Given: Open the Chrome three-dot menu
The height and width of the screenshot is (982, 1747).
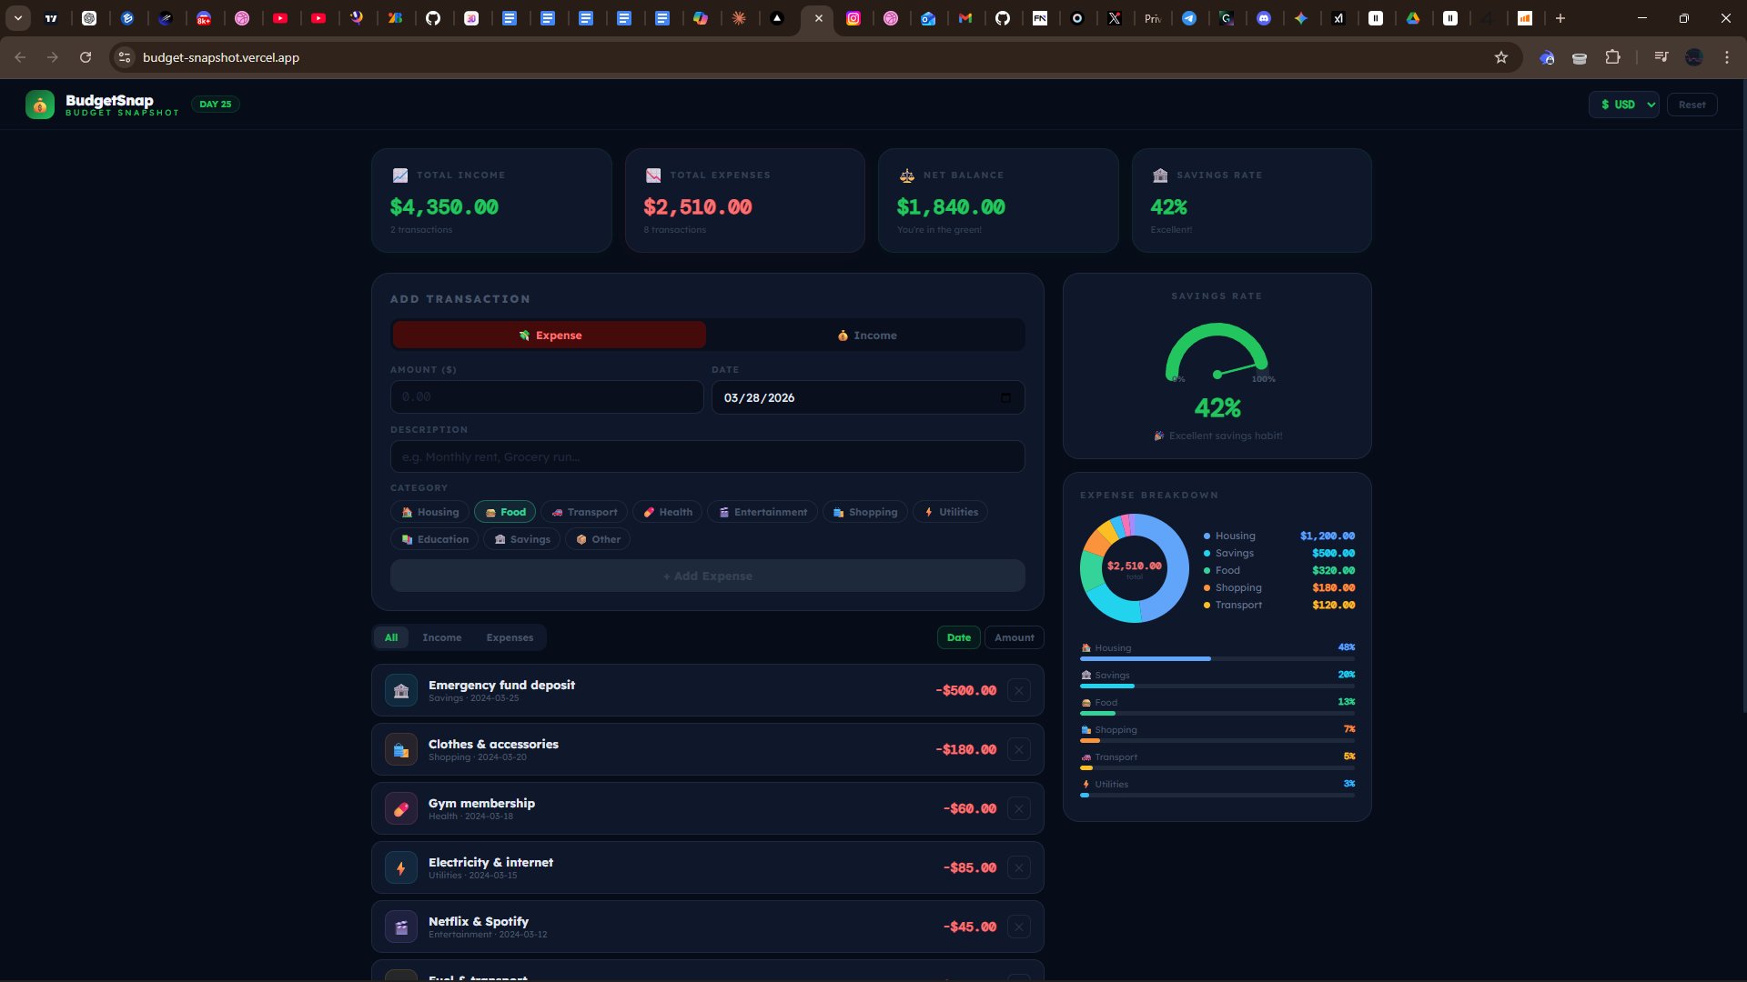Looking at the screenshot, I should [1727, 57].
